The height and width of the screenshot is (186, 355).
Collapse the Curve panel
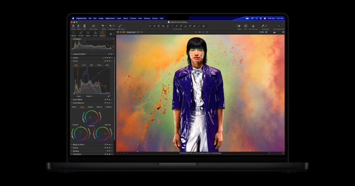click(x=71, y=61)
